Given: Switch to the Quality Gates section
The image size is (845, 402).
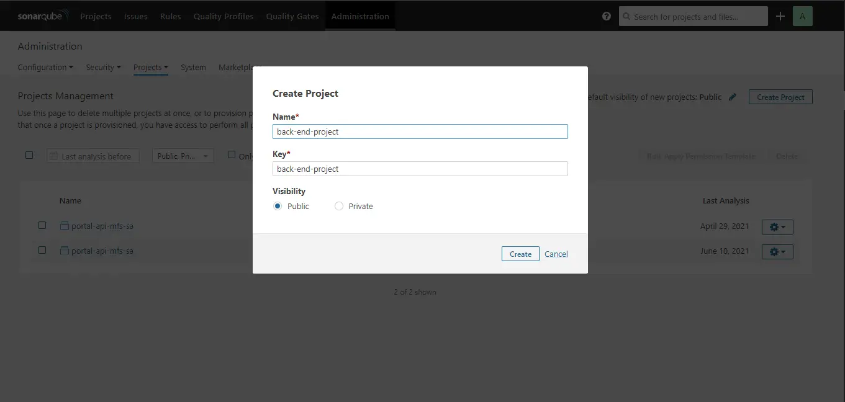Looking at the screenshot, I should click(x=292, y=16).
